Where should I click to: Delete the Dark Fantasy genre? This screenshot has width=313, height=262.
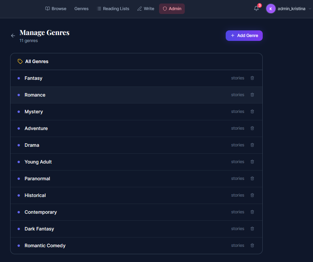point(252,229)
